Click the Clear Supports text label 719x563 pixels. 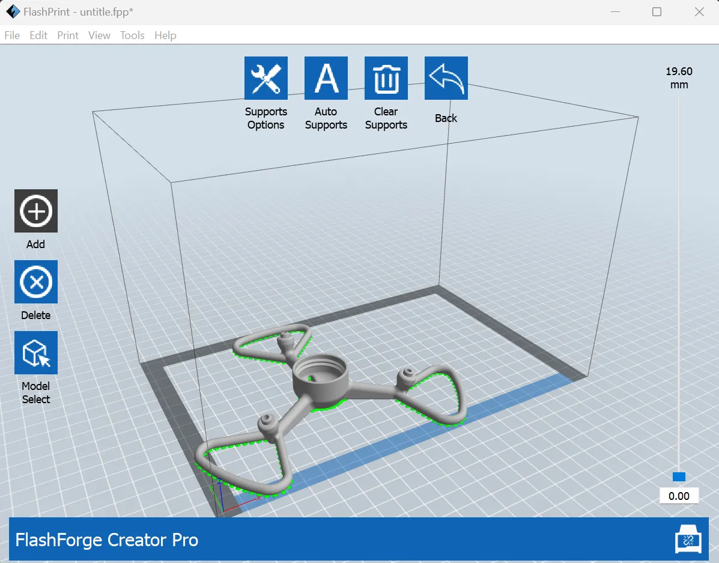[386, 118]
